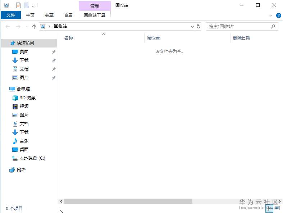Open the address bar history dropdown
The width and height of the screenshot is (283, 213).
[192, 27]
